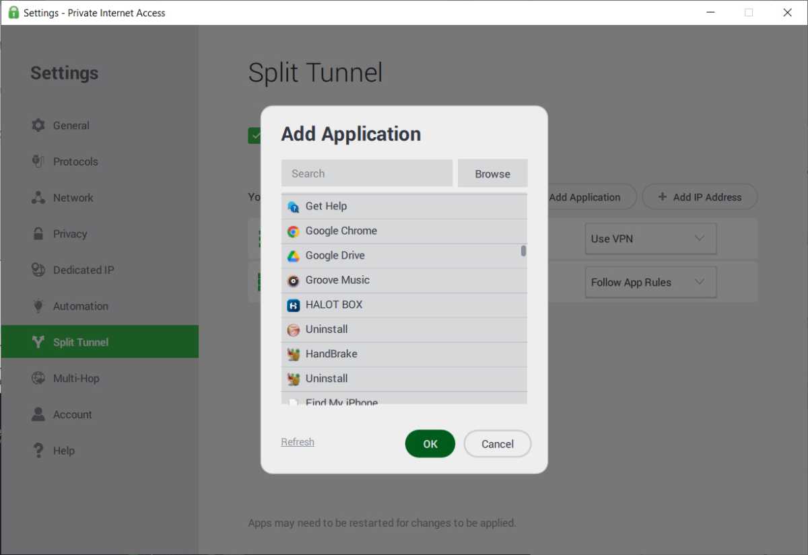Close the Private Internet Access settings window
Screen dimensions: 808x555
coord(787,13)
